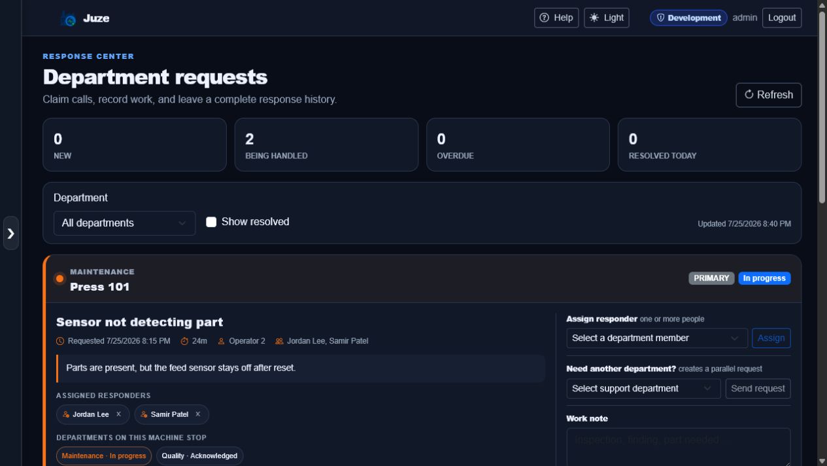Select the Maintenance · In progress chip
This screenshot has height=466, width=827.
click(104, 456)
